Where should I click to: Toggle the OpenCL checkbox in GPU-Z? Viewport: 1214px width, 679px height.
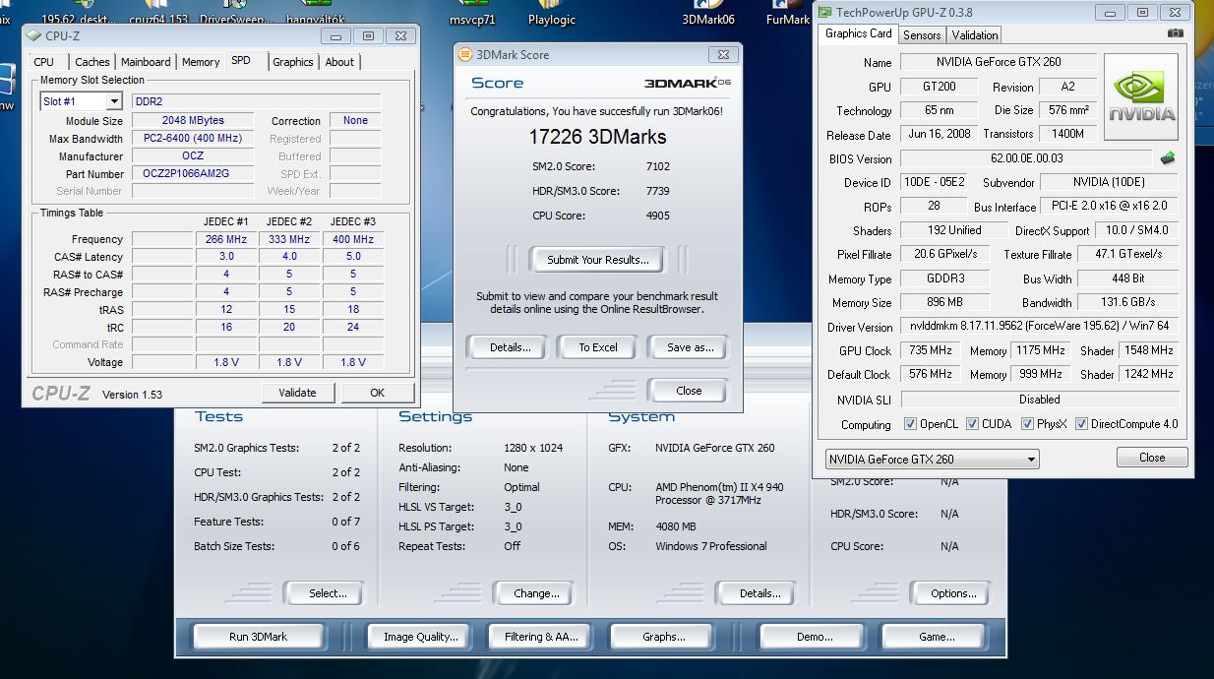(x=910, y=424)
